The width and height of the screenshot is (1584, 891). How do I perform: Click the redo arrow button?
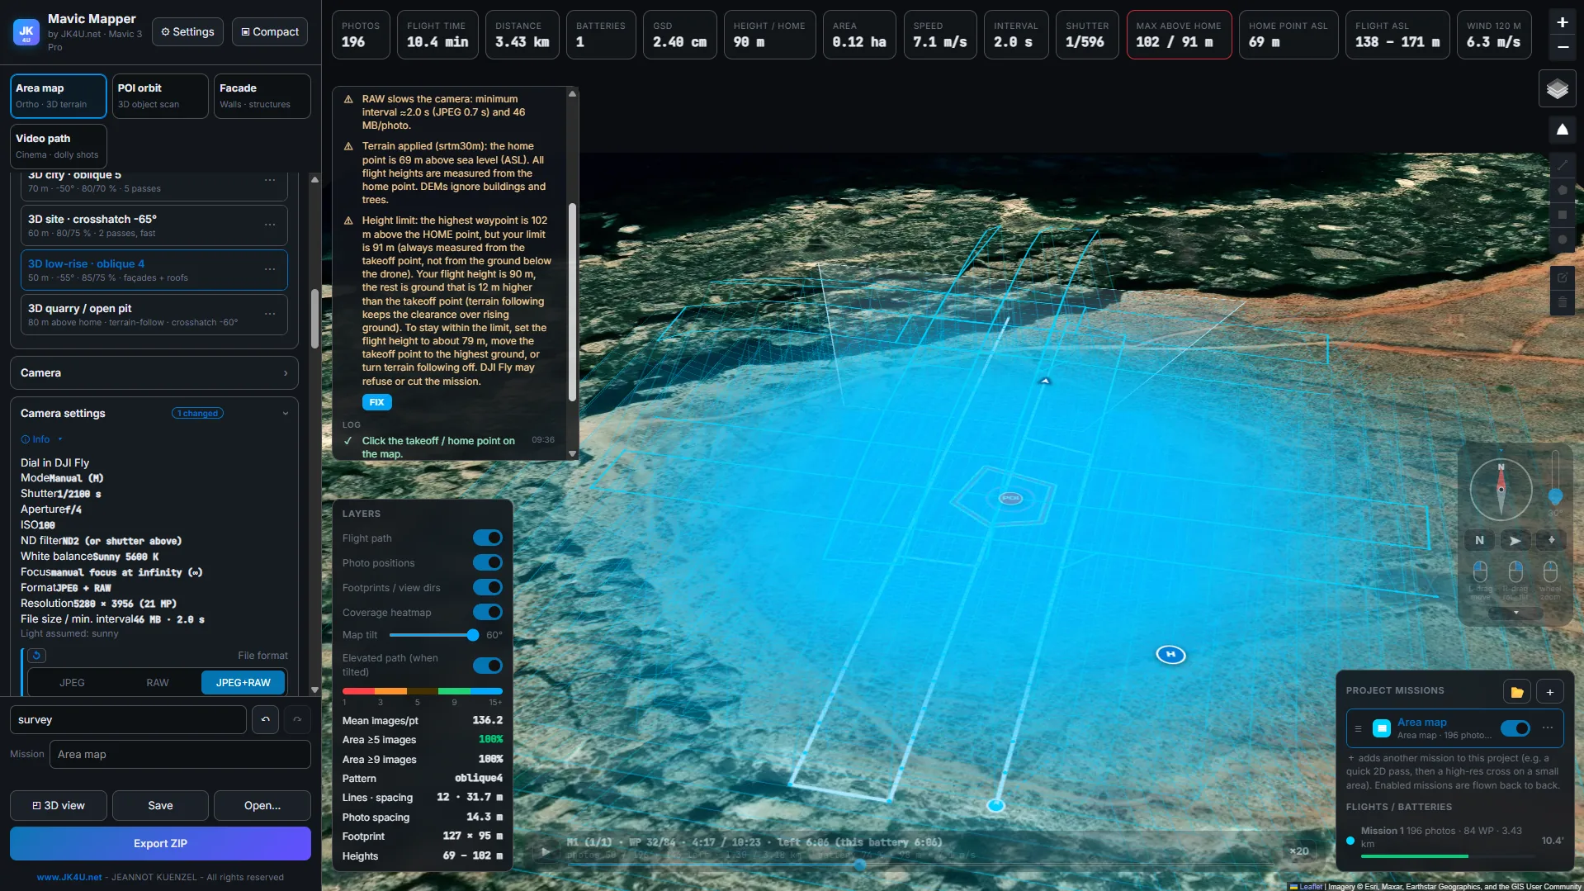coord(297,720)
